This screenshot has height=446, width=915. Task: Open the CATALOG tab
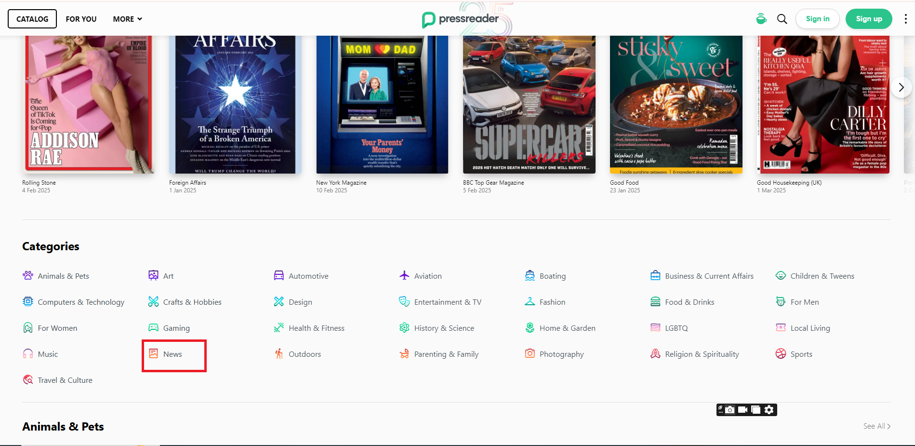pos(32,19)
